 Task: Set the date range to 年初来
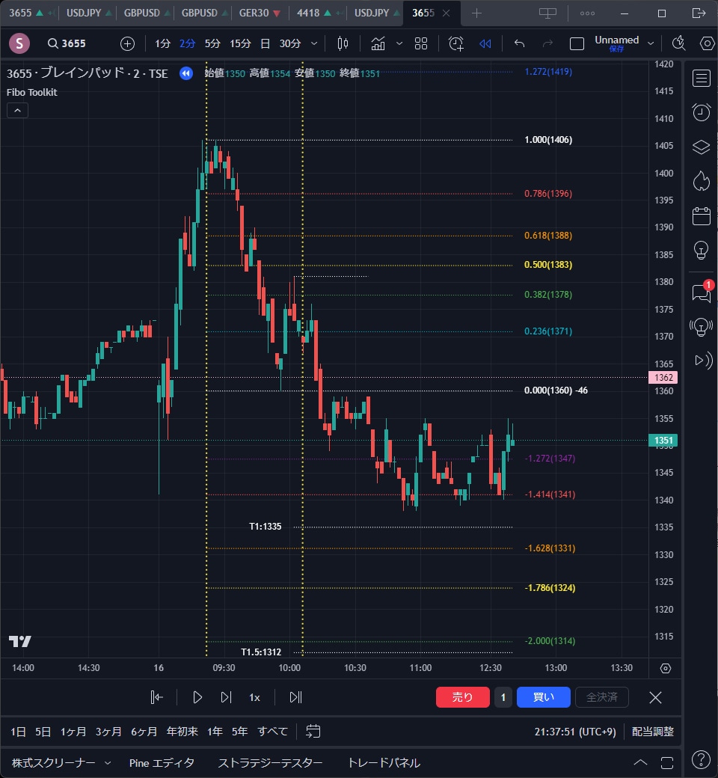click(182, 732)
